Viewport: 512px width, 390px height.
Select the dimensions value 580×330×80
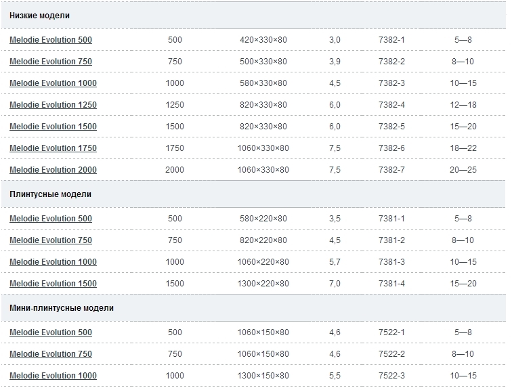click(x=263, y=83)
